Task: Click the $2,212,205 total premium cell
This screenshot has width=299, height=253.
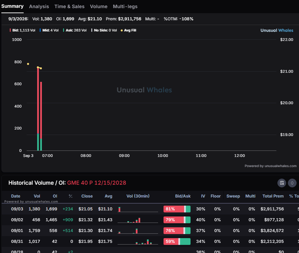Action: [272, 242]
